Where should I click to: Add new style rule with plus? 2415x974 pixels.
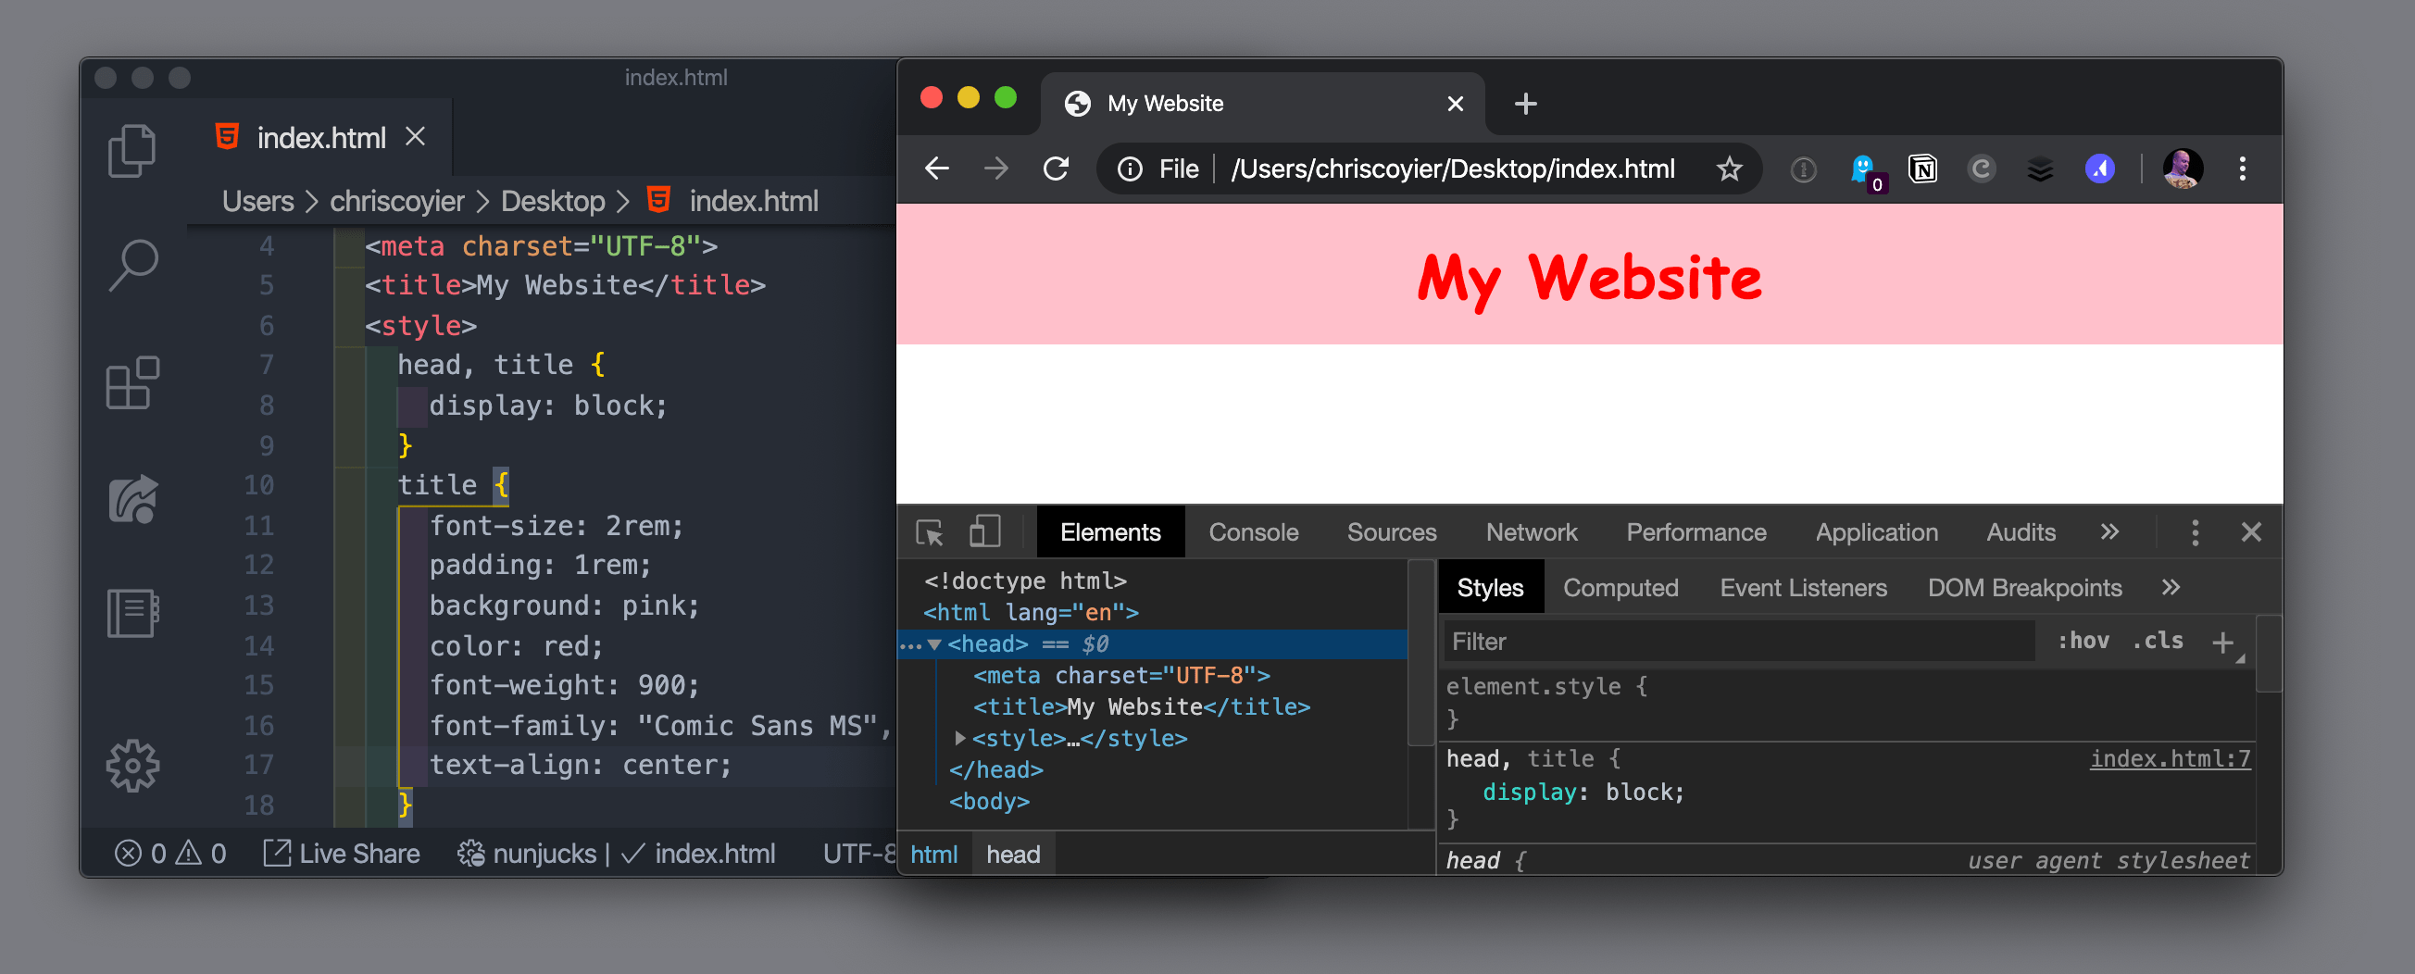pyautogui.click(x=2221, y=643)
